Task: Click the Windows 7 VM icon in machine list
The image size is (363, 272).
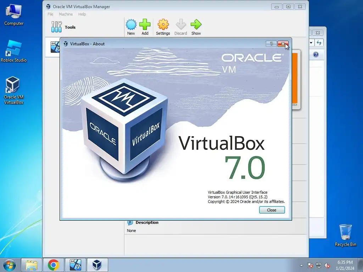Action: (x=55, y=47)
